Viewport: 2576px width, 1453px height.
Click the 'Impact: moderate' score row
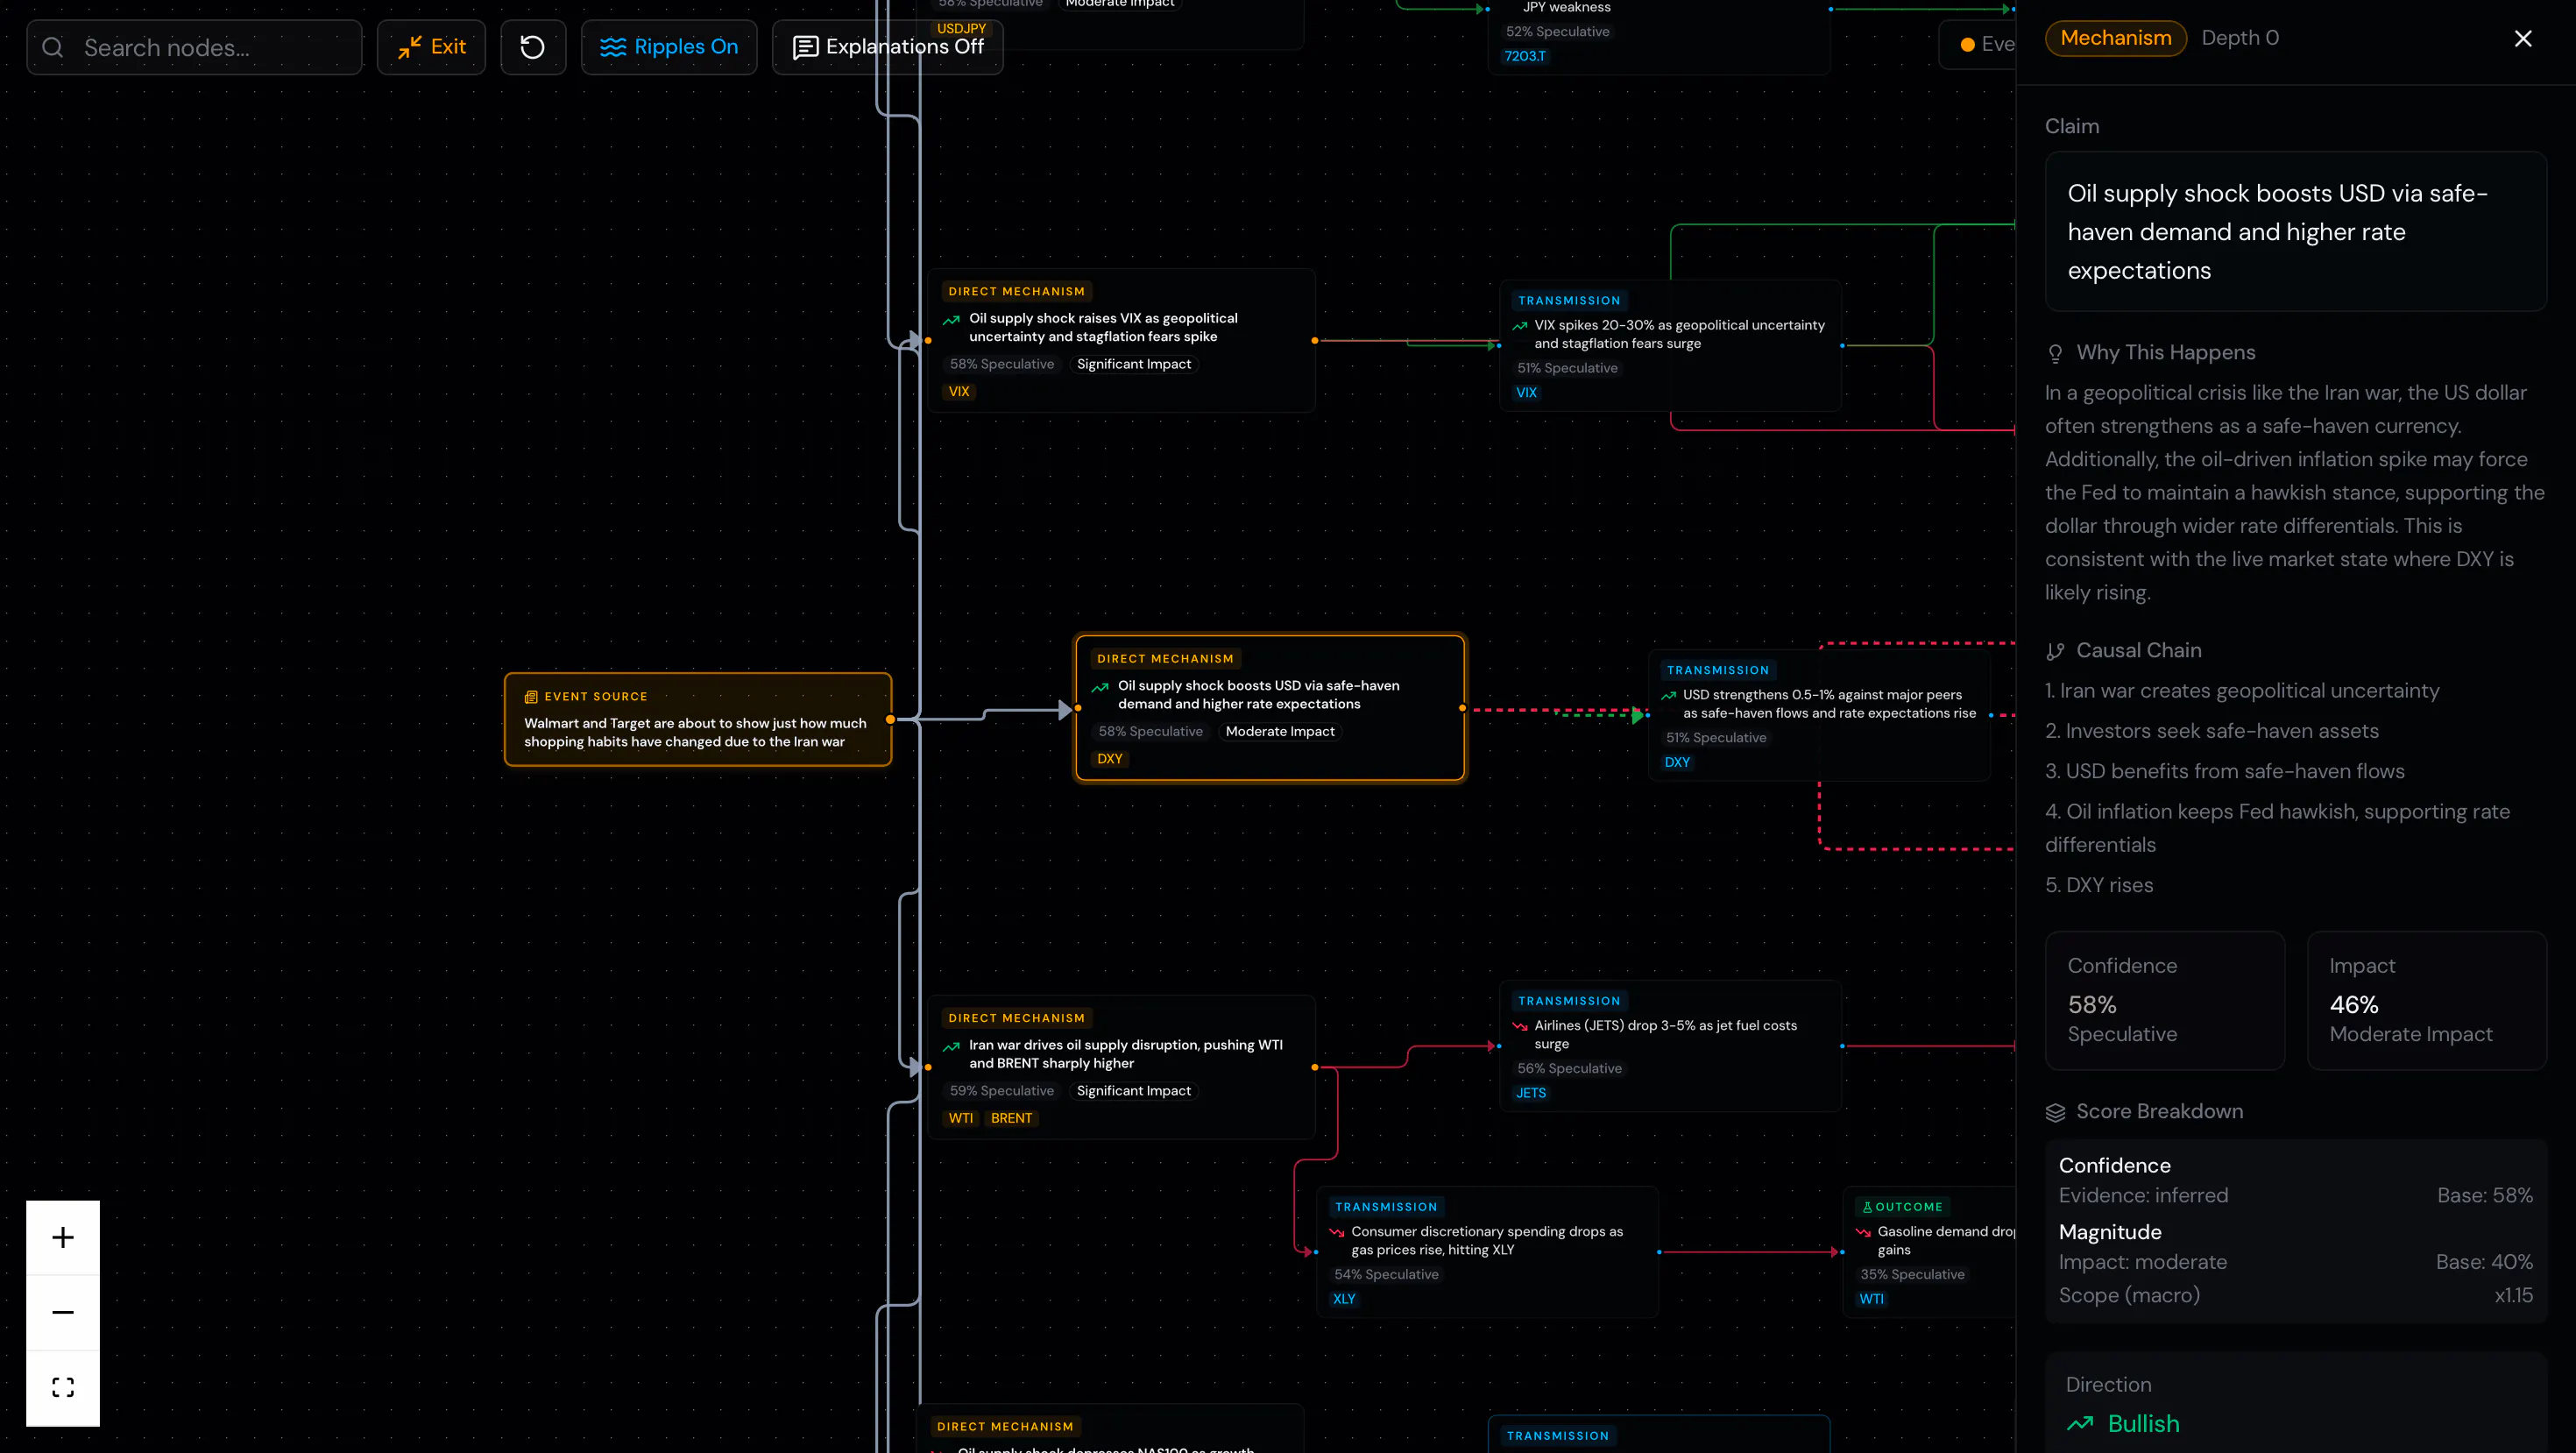[2296, 1262]
